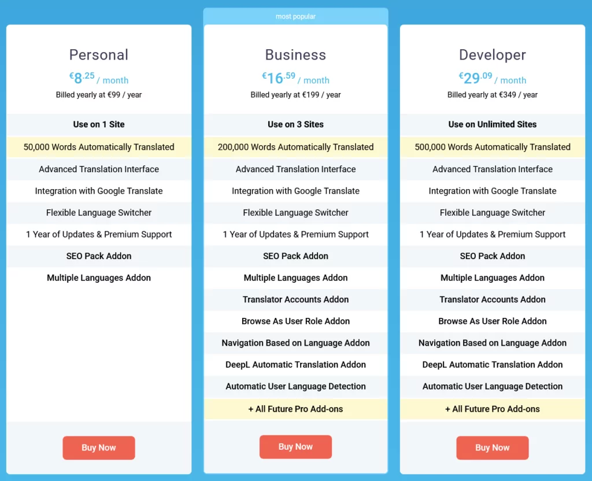Select 'Use on 3 Sites' text
Viewport: 592px width, 481px height.
pos(295,124)
